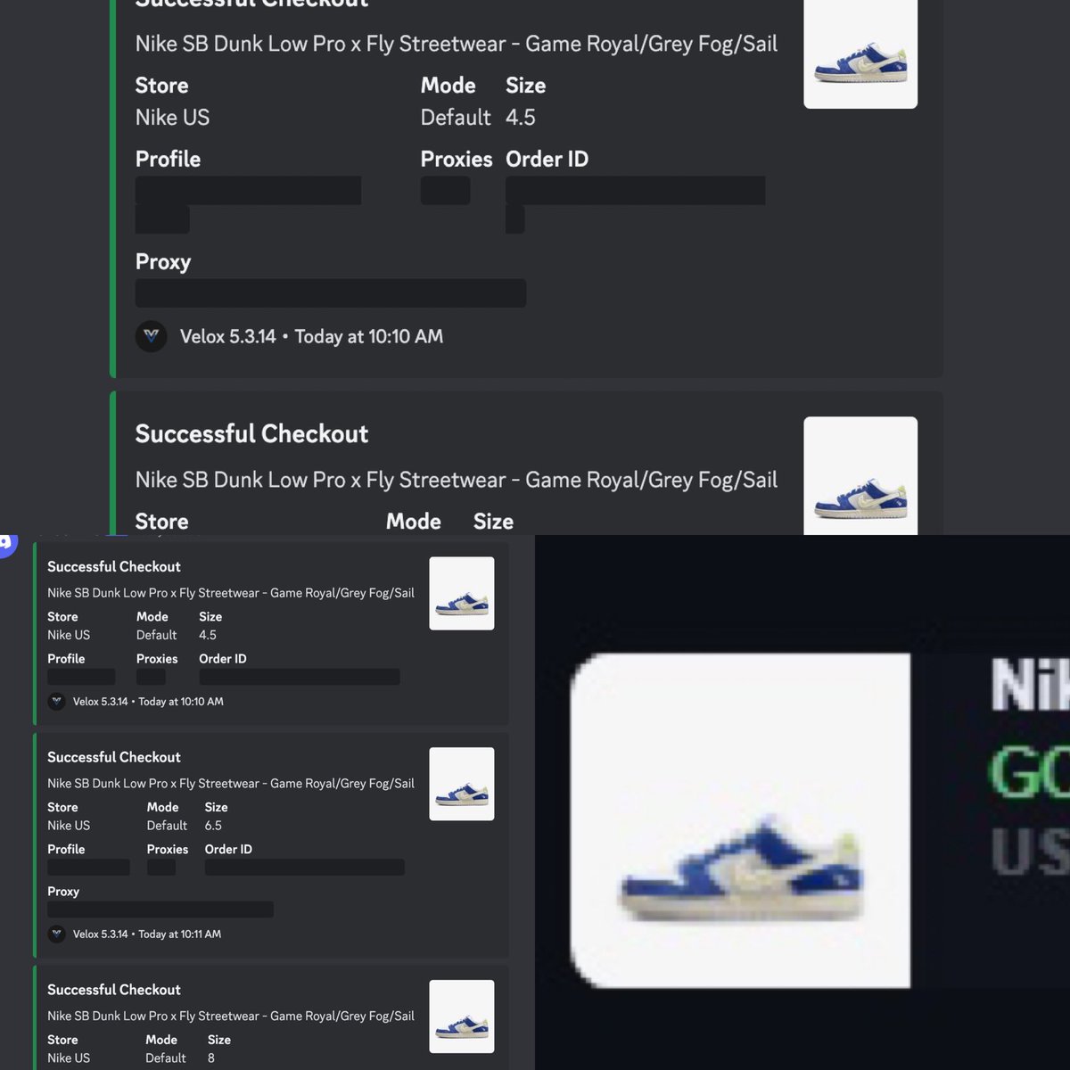Click the shoe product icon of the first Successful Checkout
Viewport: 1070px width, 1070px height.
[860, 54]
